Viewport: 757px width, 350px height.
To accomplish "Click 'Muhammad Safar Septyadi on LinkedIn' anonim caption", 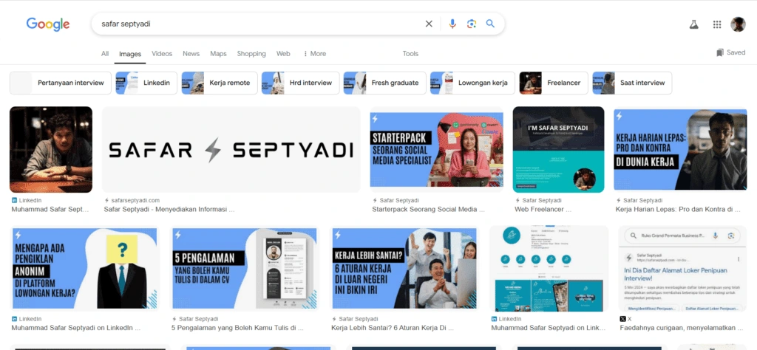I will click(76, 328).
